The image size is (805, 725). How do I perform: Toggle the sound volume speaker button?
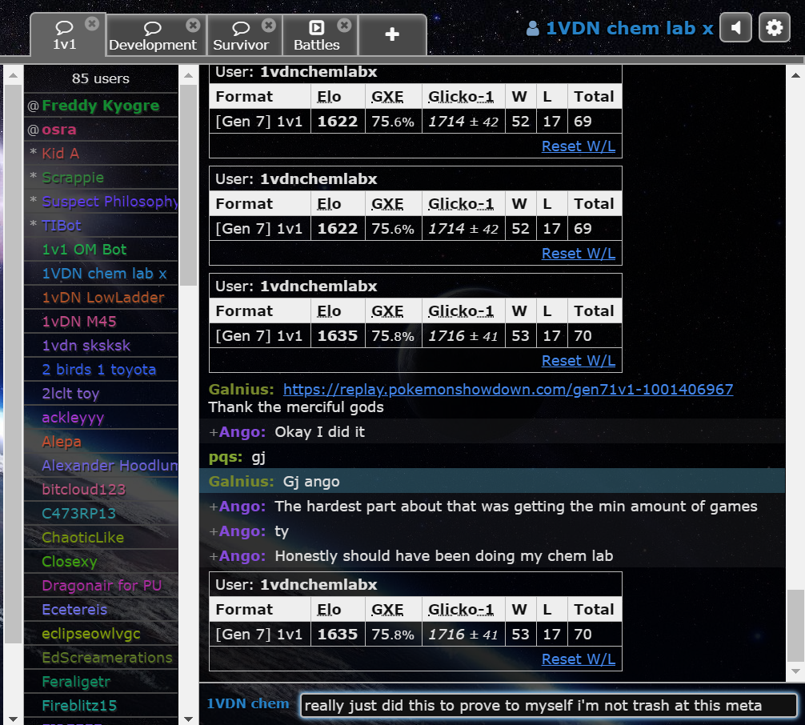tap(735, 28)
